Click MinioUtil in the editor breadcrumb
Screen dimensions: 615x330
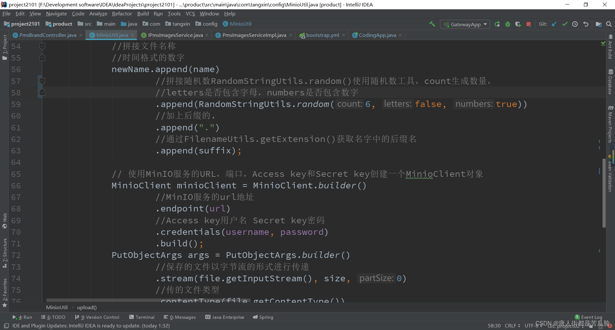click(x=57, y=307)
